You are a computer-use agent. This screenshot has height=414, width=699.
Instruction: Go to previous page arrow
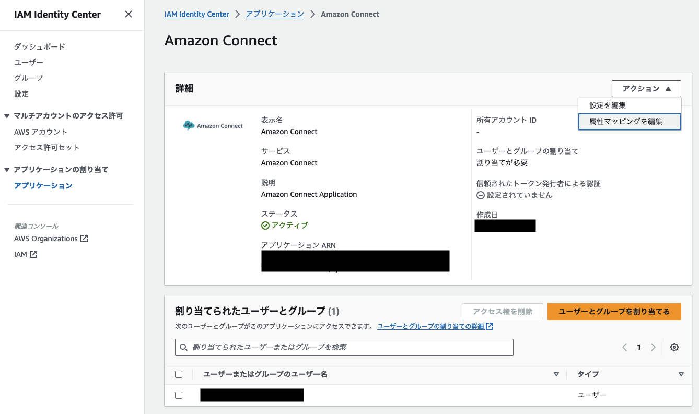pos(624,347)
